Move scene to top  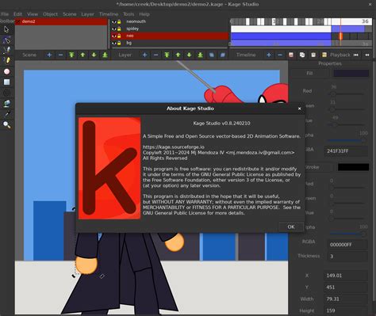coord(71,55)
